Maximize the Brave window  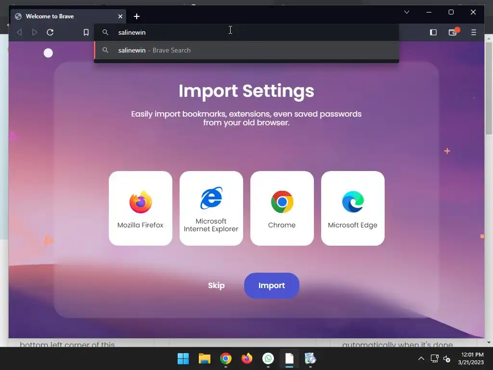pyautogui.click(x=451, y=12)
